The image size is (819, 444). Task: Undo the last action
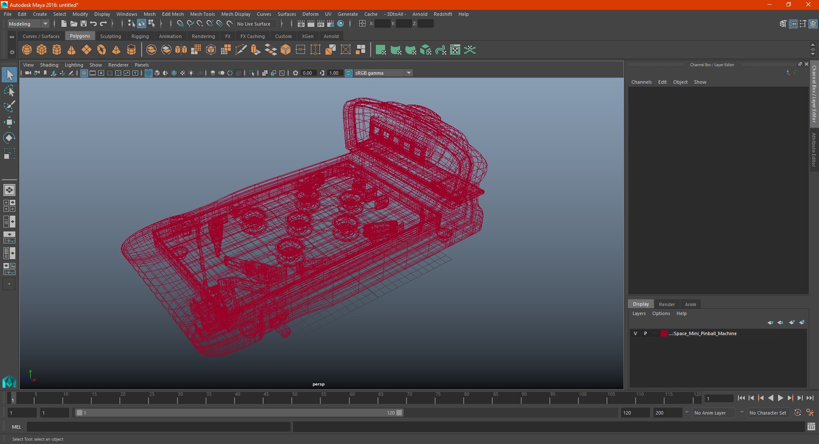pyautogui.click(x=93, y=24)
